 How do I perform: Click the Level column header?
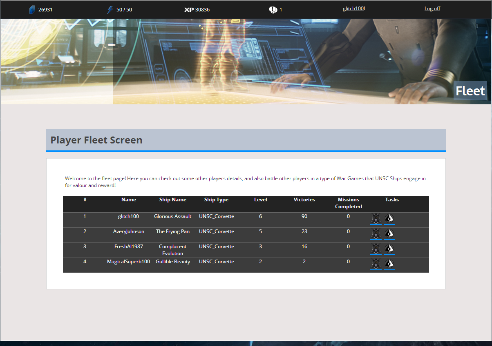point(261,200)
